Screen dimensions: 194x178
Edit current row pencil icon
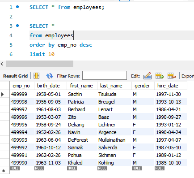(x=148, y=76)
